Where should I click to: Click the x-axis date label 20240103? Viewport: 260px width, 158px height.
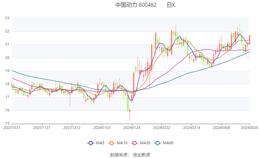[102, 128]
